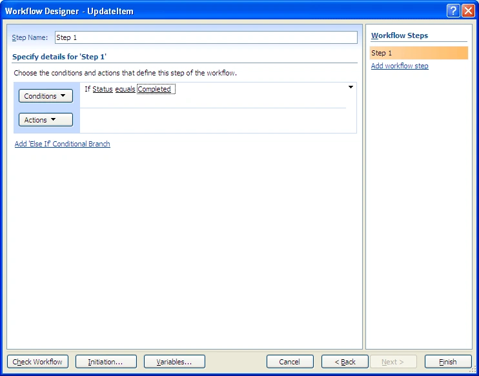Expand the condition branch options arrow

(x=351, y=87)
